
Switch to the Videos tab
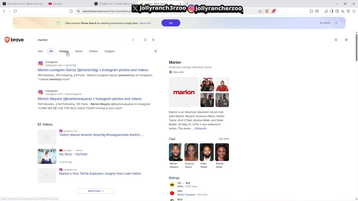point(93,51)
